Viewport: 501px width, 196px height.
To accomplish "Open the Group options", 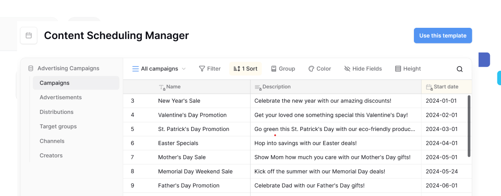I will [x=283, y=69].
